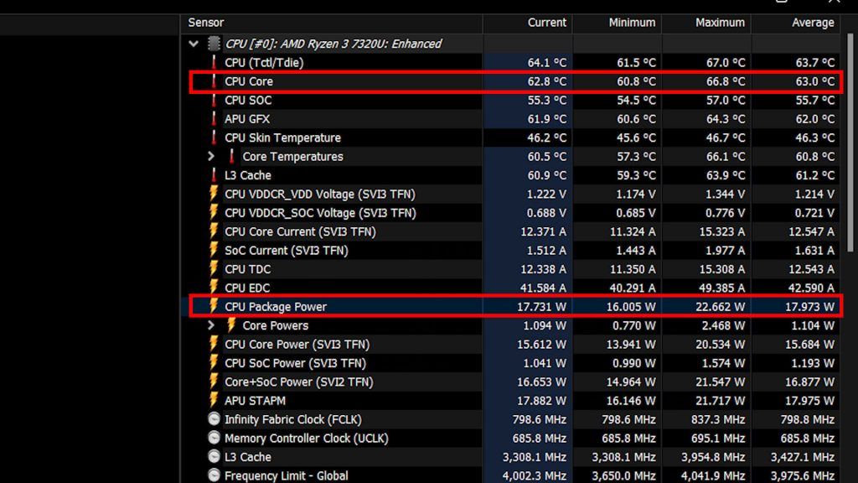The image size is (858, 483).
Task: Click the Maximum column header
Action: pos(706,23)
